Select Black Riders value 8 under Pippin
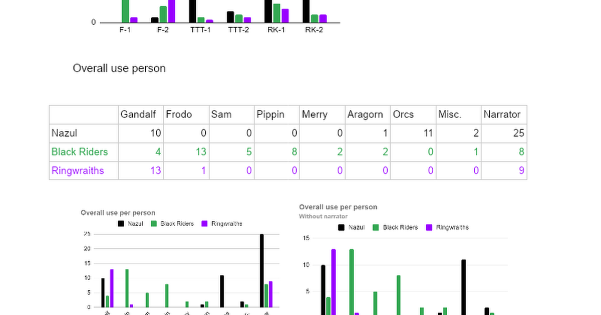 [x=277, y=152]
